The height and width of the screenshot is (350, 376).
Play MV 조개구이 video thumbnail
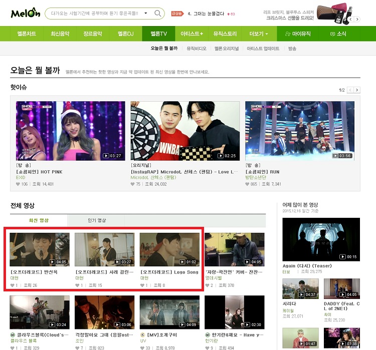pos(169,312)
